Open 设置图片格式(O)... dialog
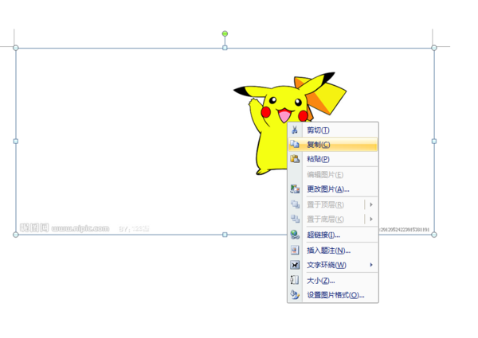The height and width of the screenshot is (338, 478). click(x=333, y=295)
